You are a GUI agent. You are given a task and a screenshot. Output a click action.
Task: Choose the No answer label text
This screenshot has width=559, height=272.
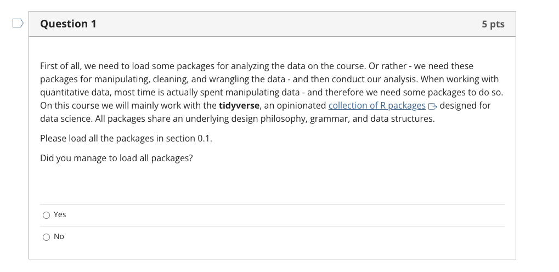click(x=59, y=237)
